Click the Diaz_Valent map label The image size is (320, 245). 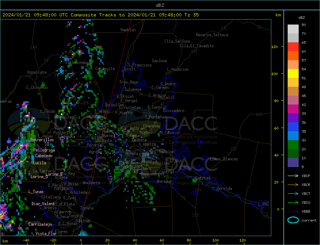[43, 204]
